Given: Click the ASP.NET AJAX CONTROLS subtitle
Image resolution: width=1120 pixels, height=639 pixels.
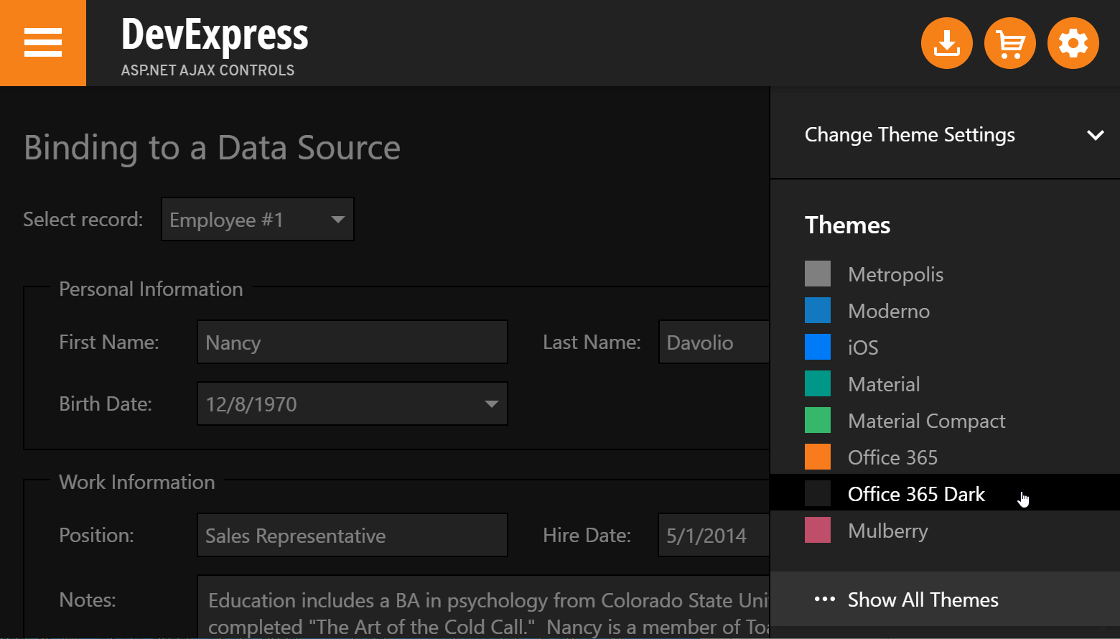Looking at the screenshot, I should pos(207,70).
